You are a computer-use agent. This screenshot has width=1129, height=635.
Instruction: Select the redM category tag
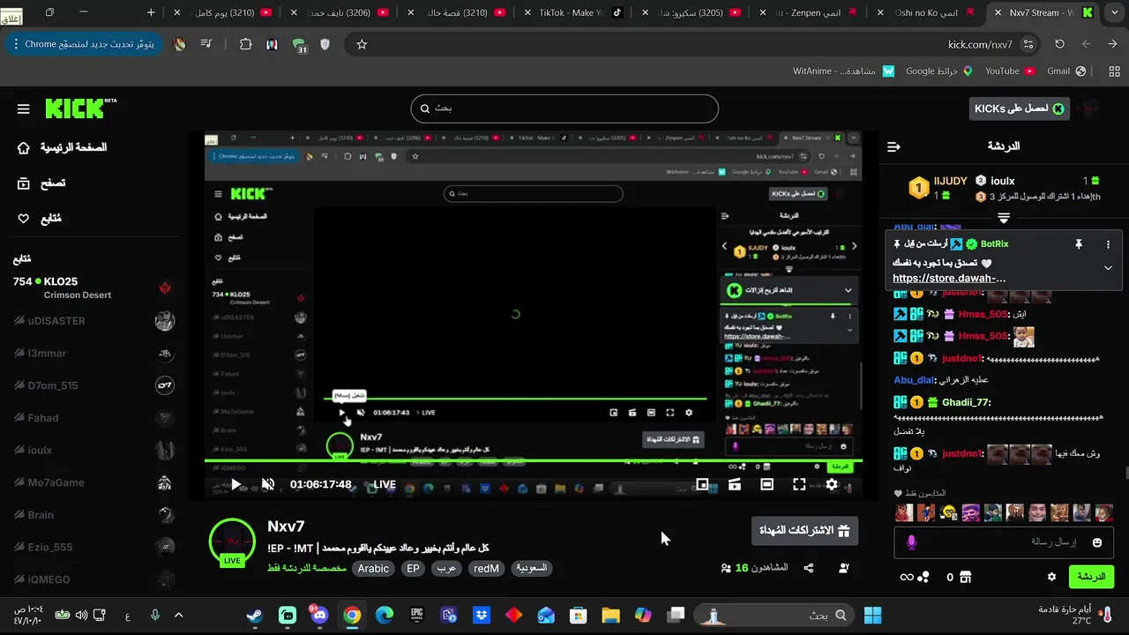(x=486, y=569)
